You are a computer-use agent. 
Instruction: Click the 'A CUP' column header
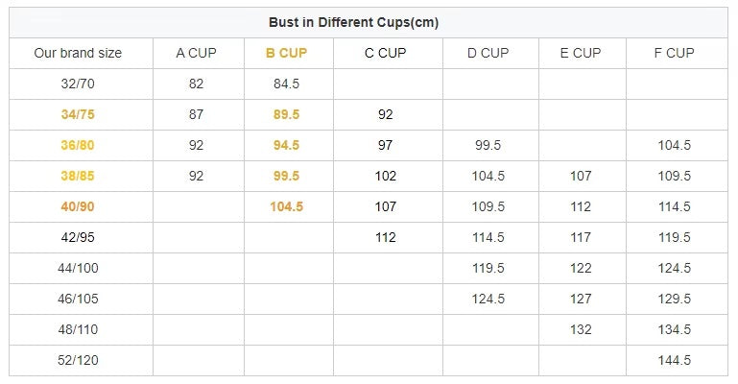[197, 53]
